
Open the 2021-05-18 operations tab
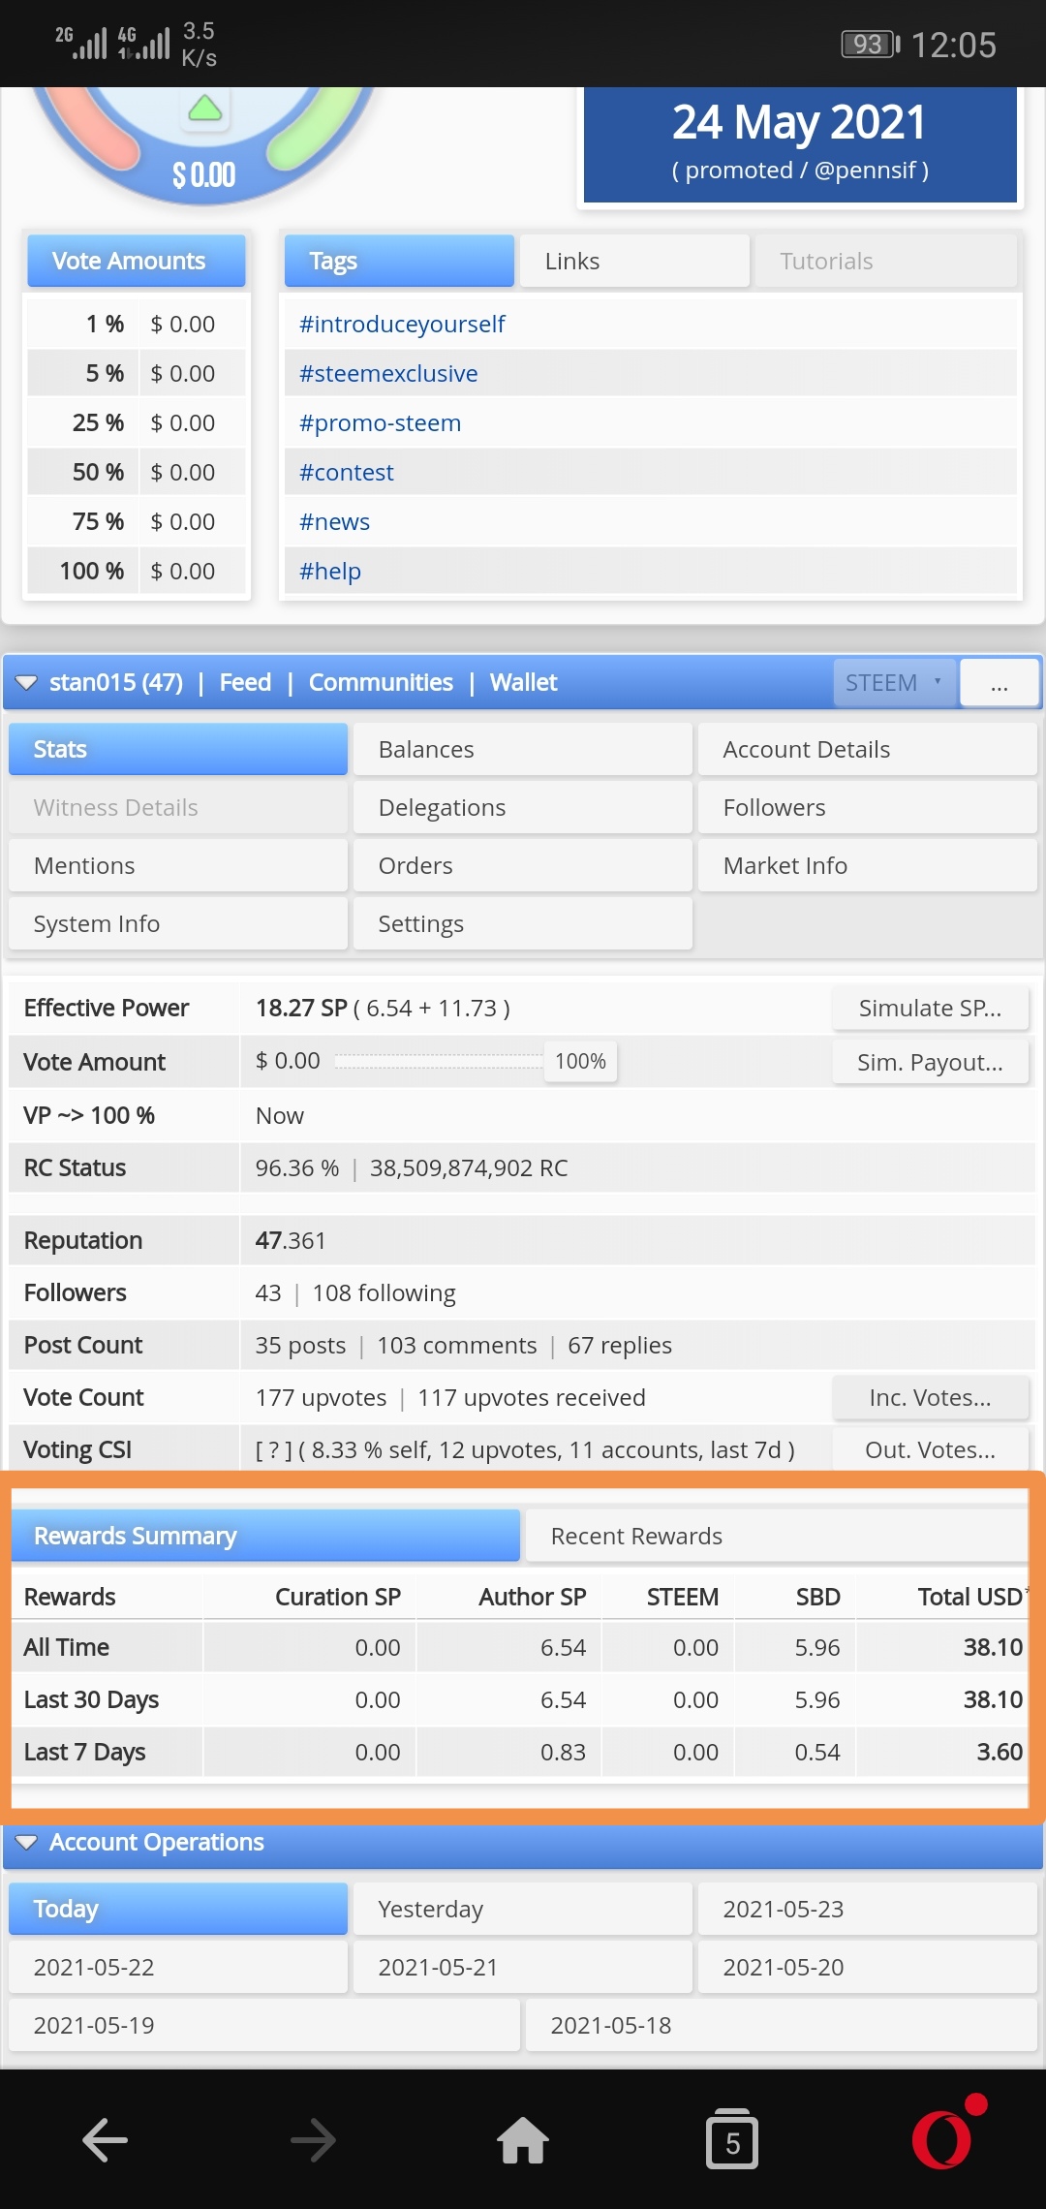pos(782,2025)
